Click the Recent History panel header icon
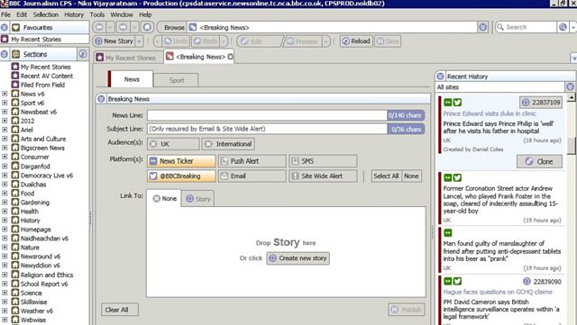577x325 pixels. pyautogui.click(x=440, y=77)
